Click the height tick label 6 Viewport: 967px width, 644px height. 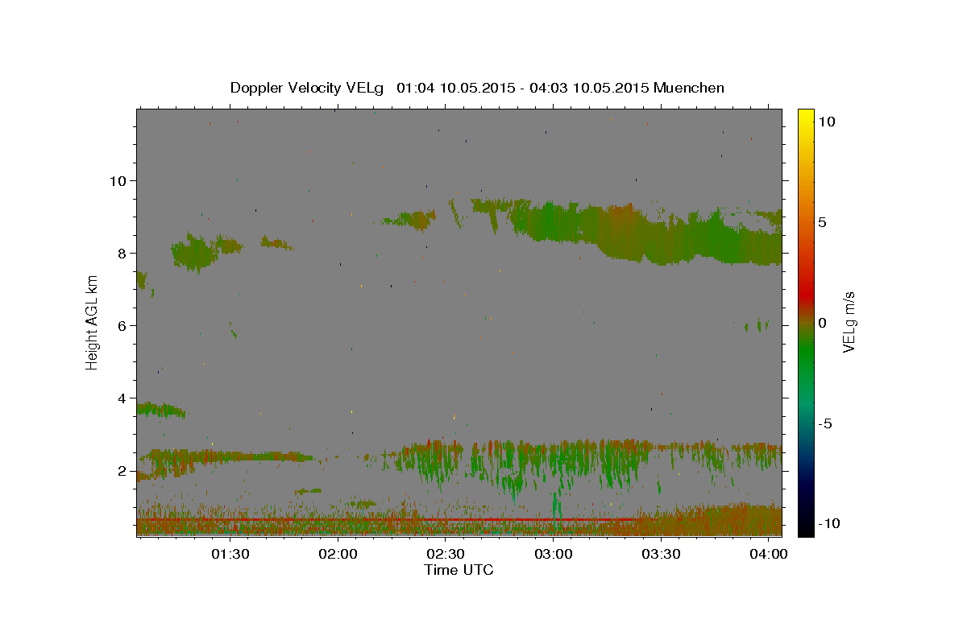point(120,325)
